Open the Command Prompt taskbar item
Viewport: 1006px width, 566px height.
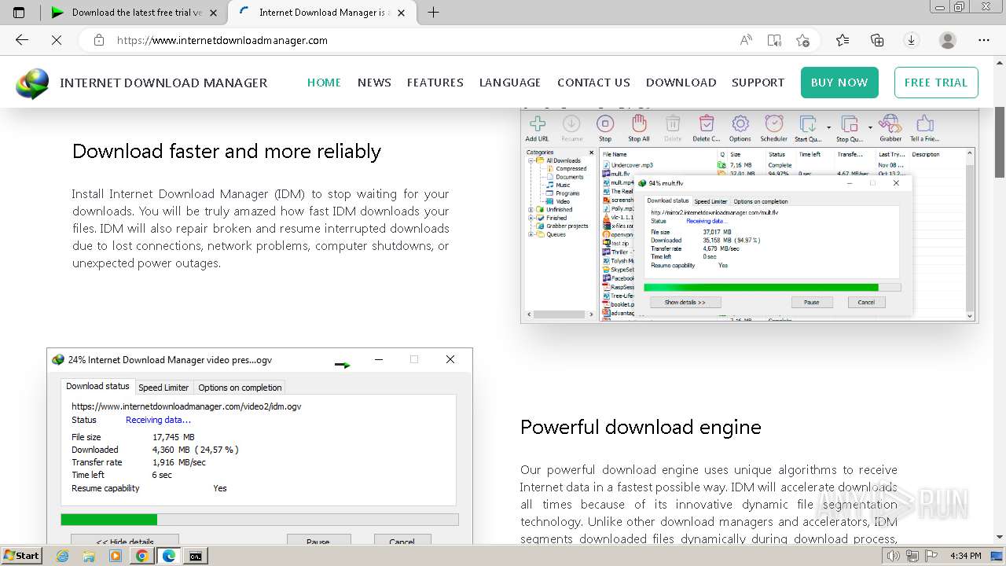[x=195, y=556]
